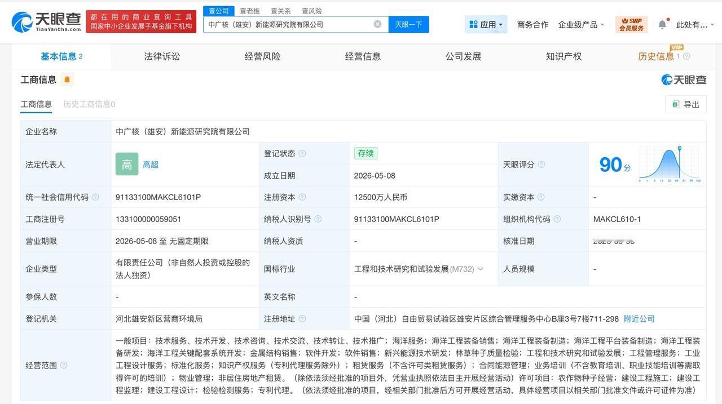Image resolution: width=722 pixels, height=404 pixels.
Task: Click the 导出 export button
Action: tap(686, 104)
